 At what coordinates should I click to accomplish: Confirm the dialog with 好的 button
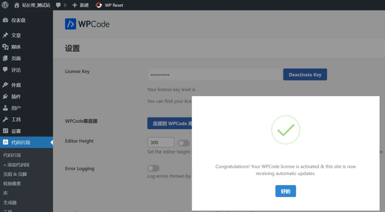tap(285, 191)
